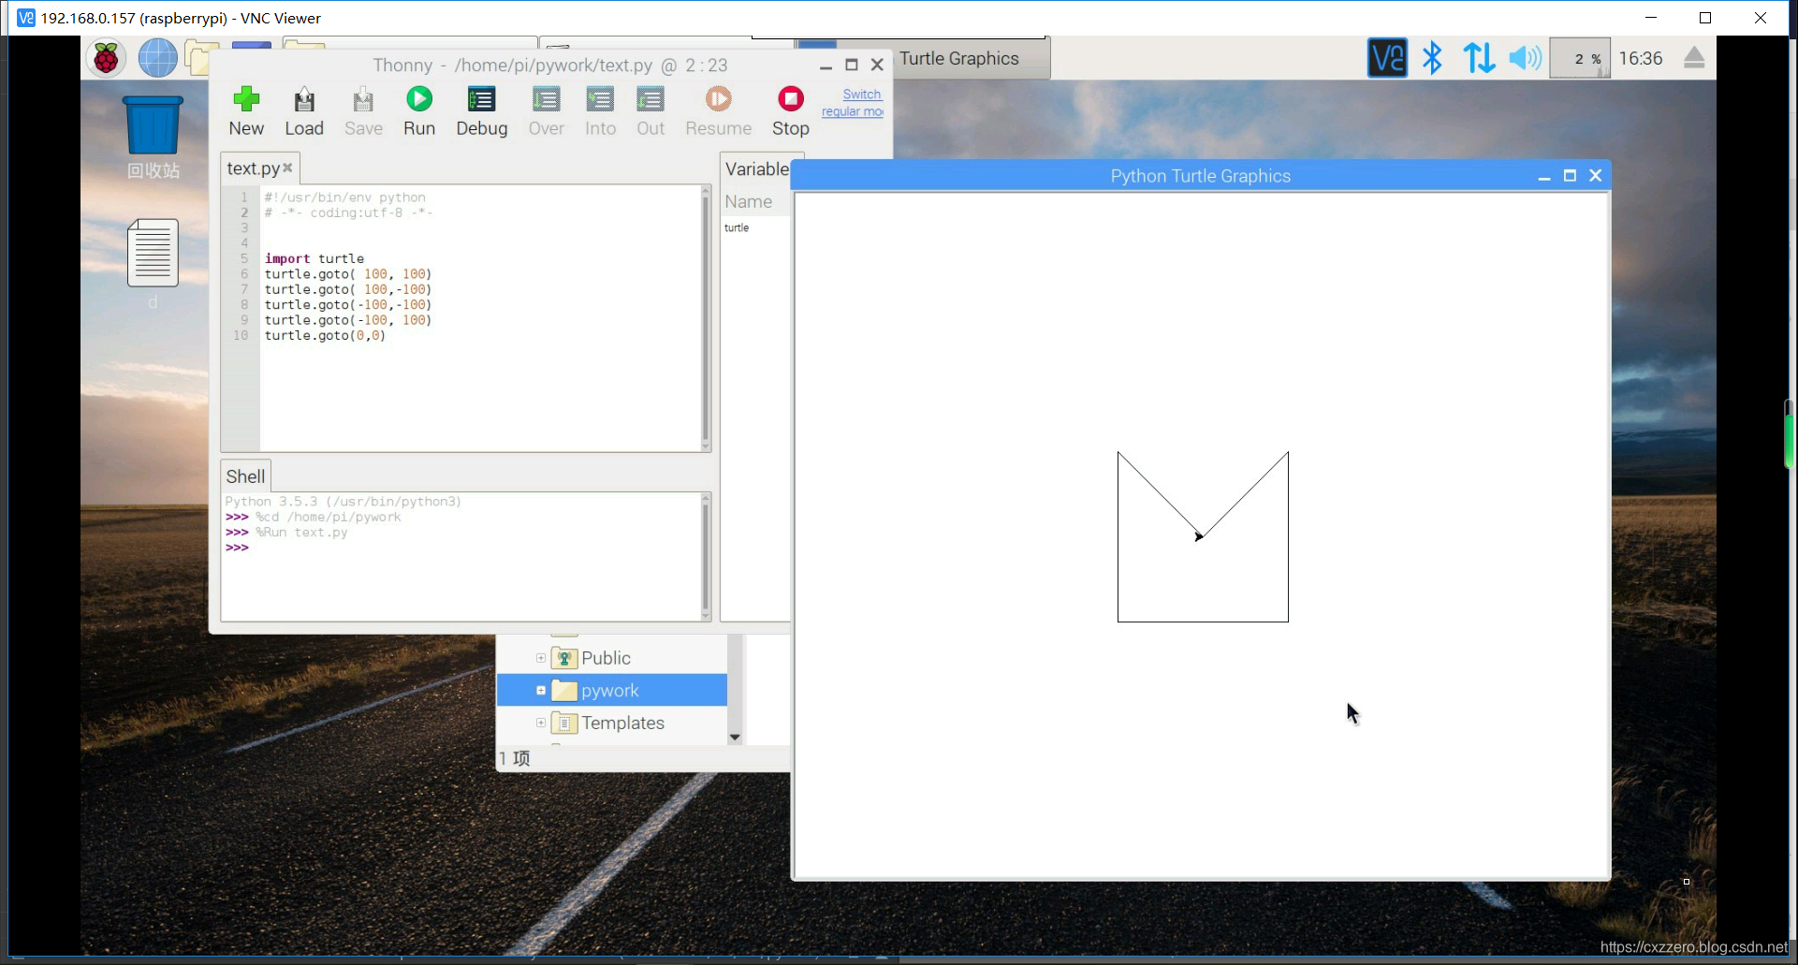
Task: Maximize the Python Turtle Graphics window
Action: pos(1570,176)
